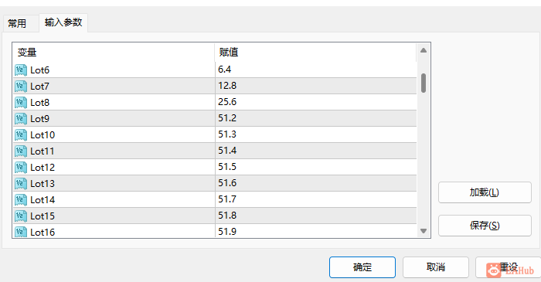The height and width of the screenshot is (282, 541).
Task: Save parameters via 保存(S) button
Action: (485, 226)
